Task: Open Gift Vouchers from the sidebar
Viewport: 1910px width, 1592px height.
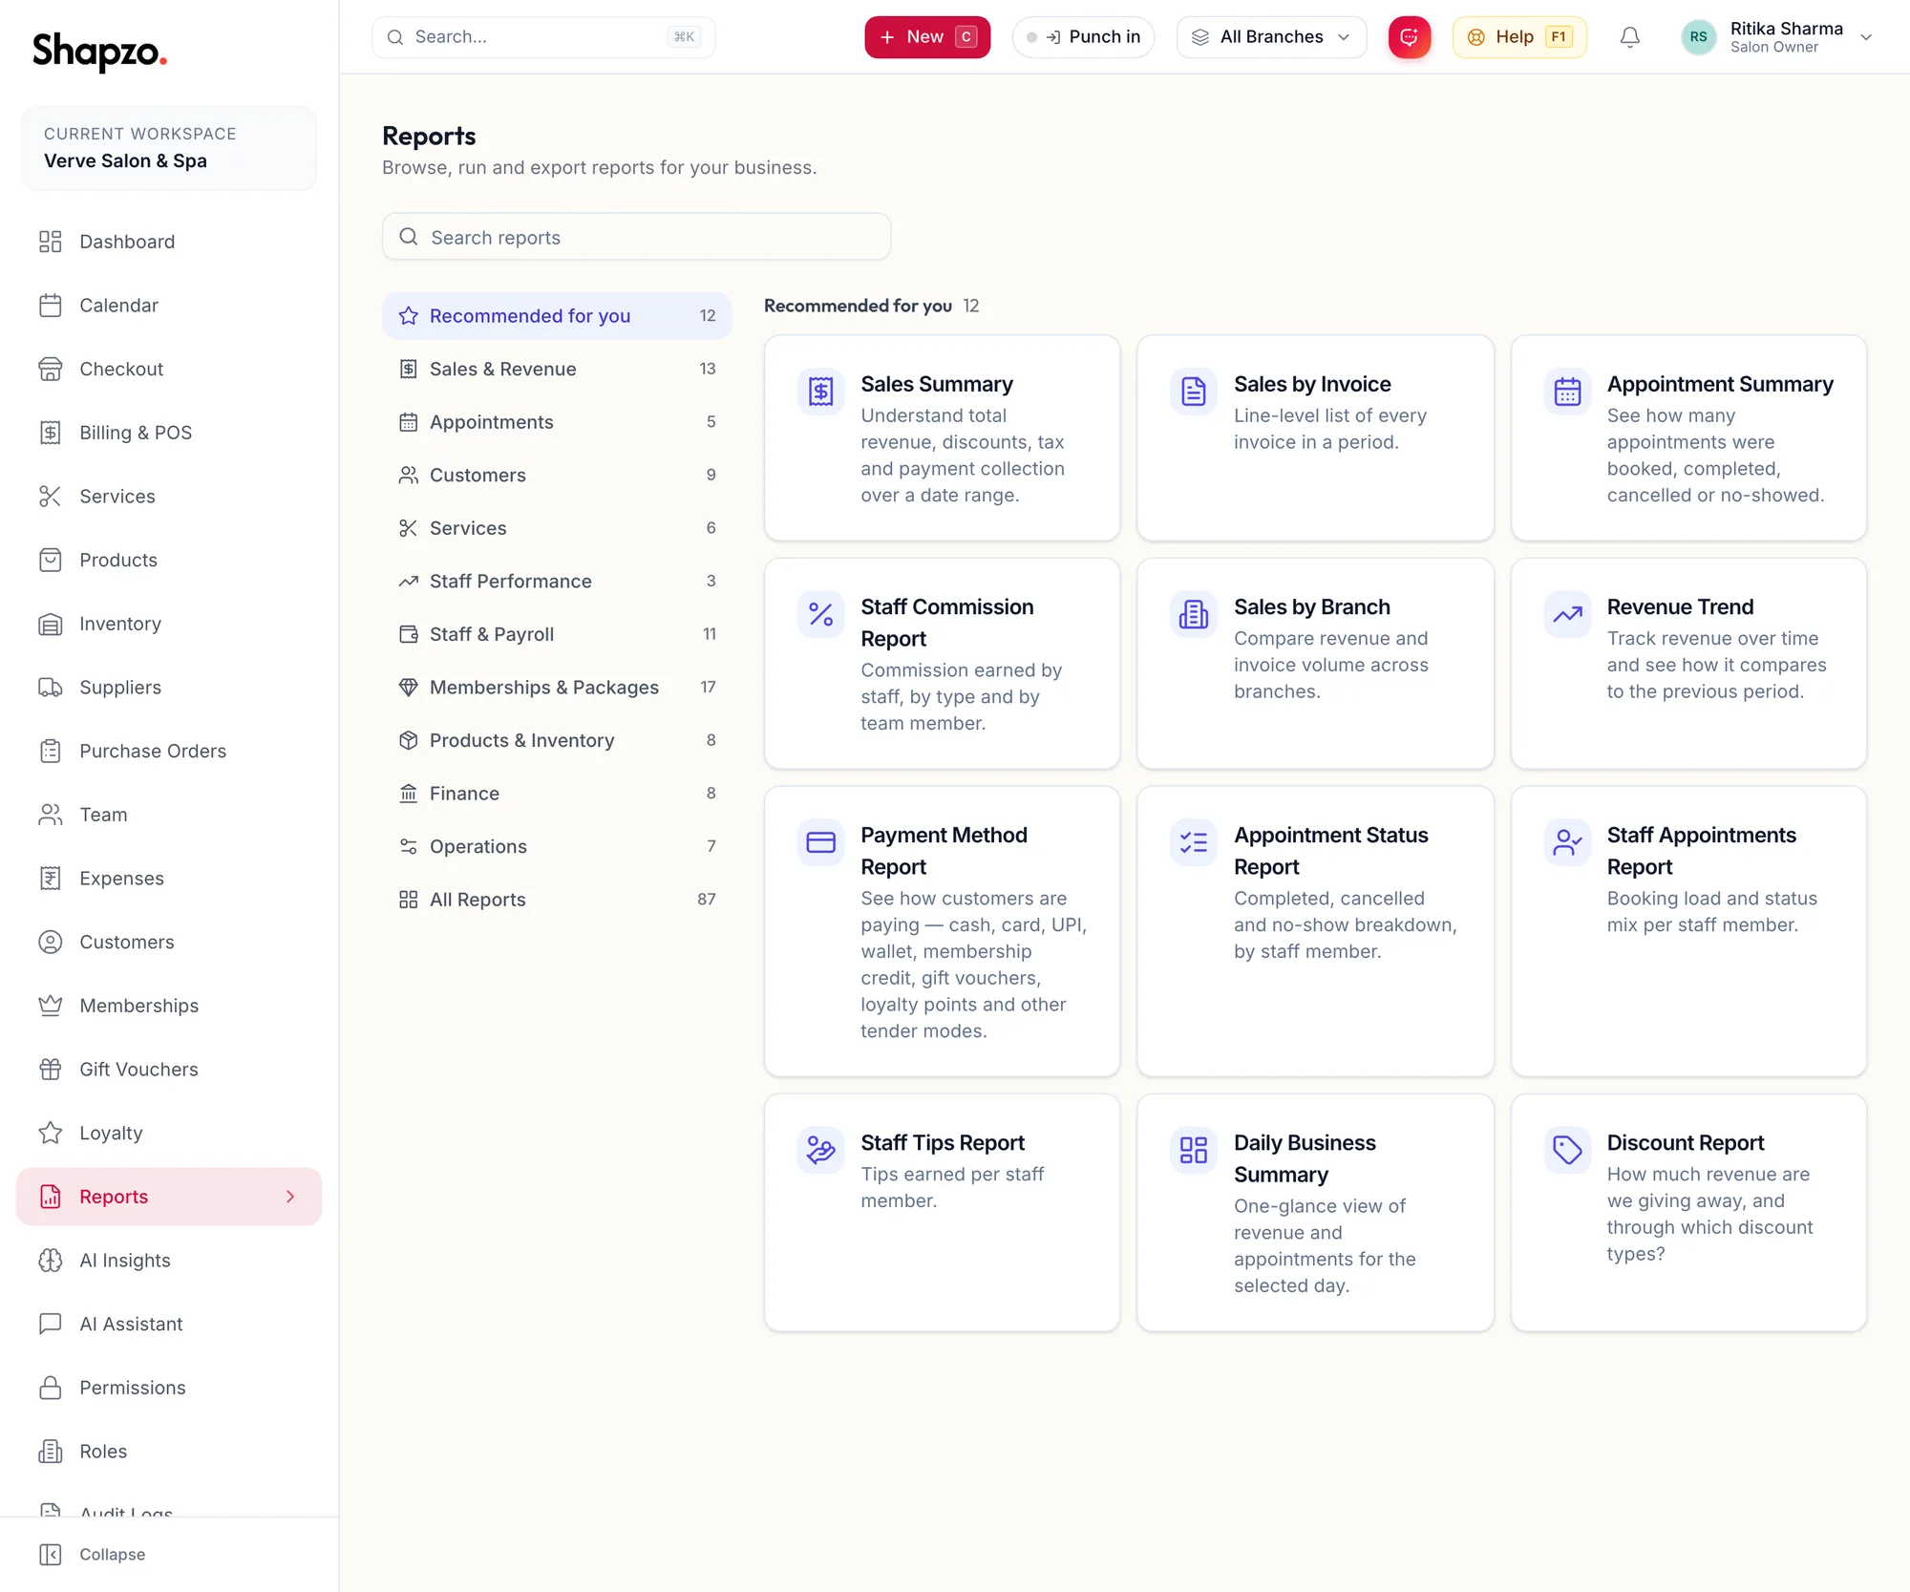Action: click(x=169, y=1070)
